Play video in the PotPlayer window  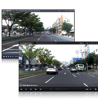[x=4, y=57]
